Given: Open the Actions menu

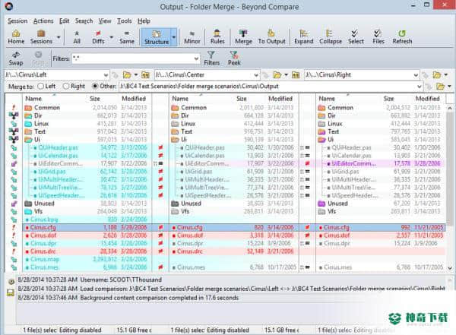Looking at the screenshot, I should 43,21.
